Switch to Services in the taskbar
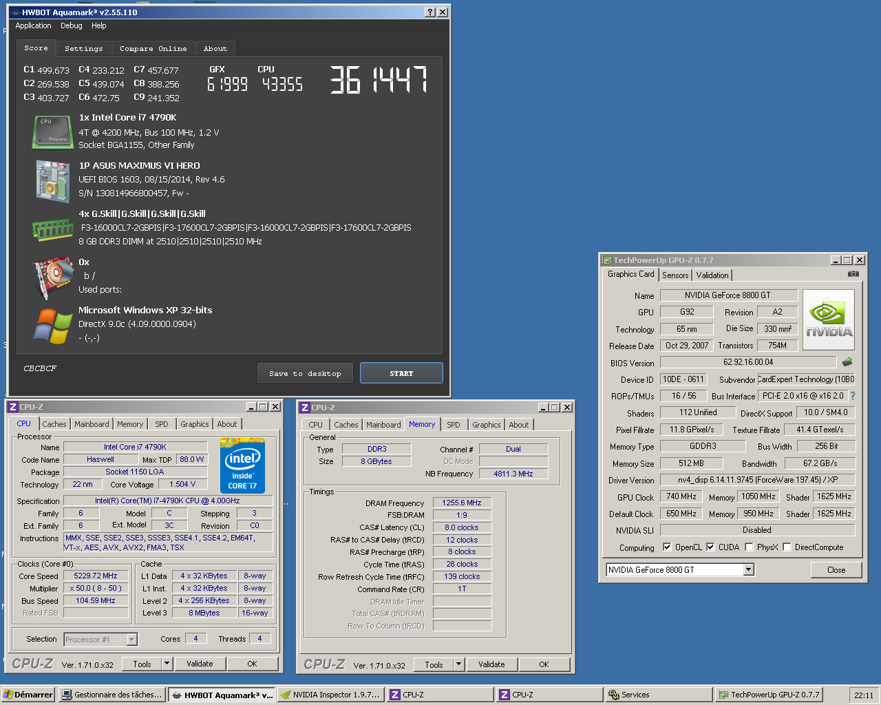 659,695
